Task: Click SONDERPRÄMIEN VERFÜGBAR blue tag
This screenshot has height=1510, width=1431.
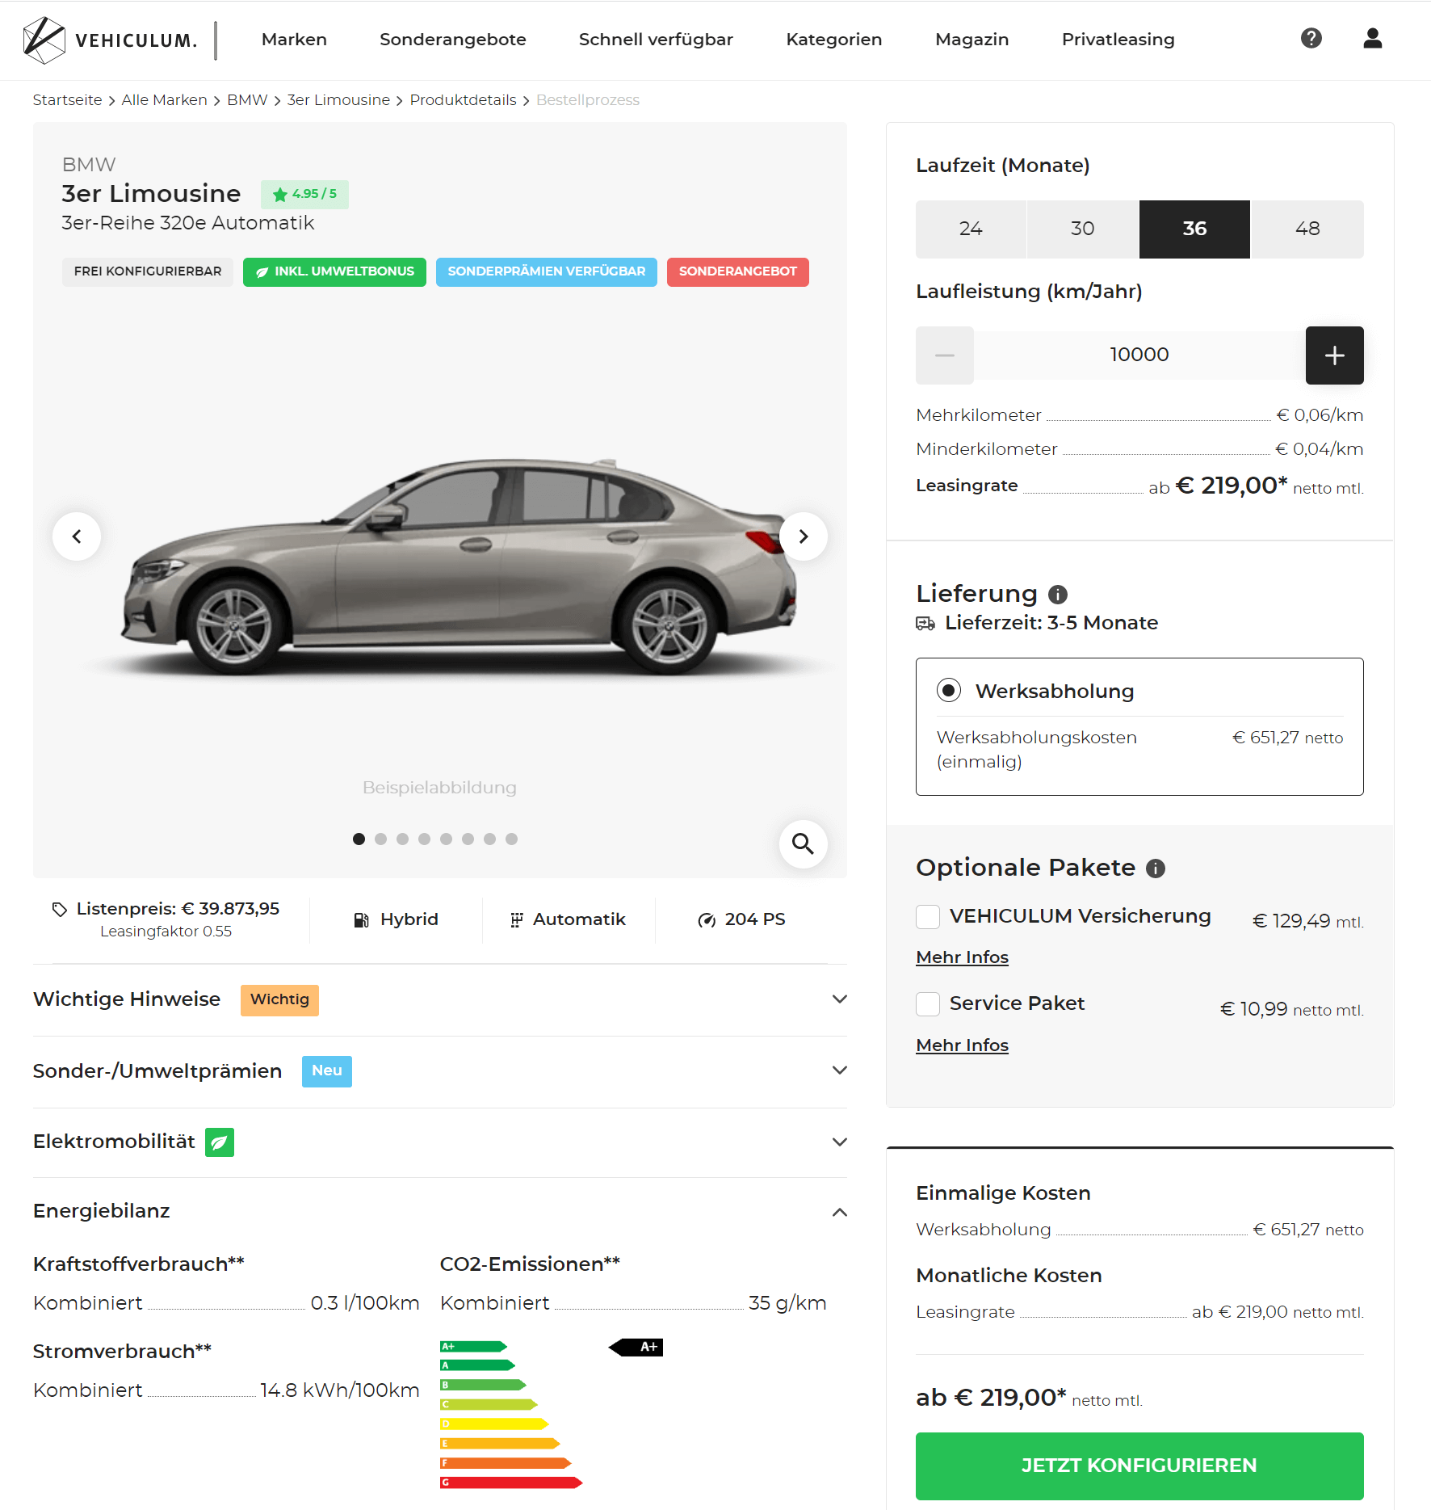Action: pyautogui.click(x=547, y=272)
